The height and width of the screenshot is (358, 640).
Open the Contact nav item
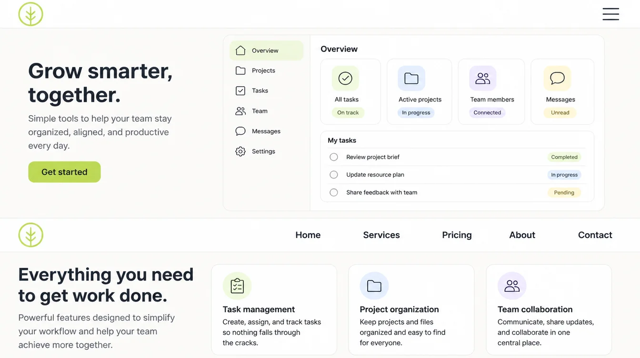coord(595,235)
